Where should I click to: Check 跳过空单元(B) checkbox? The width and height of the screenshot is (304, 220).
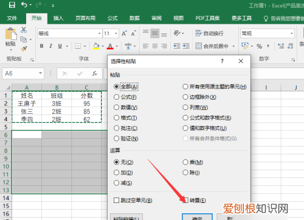click(133, 201)
